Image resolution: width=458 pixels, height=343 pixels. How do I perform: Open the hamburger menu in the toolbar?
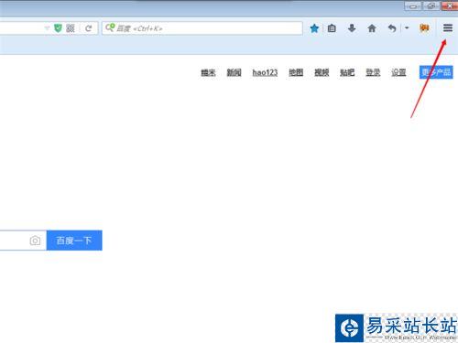point(448,28)
